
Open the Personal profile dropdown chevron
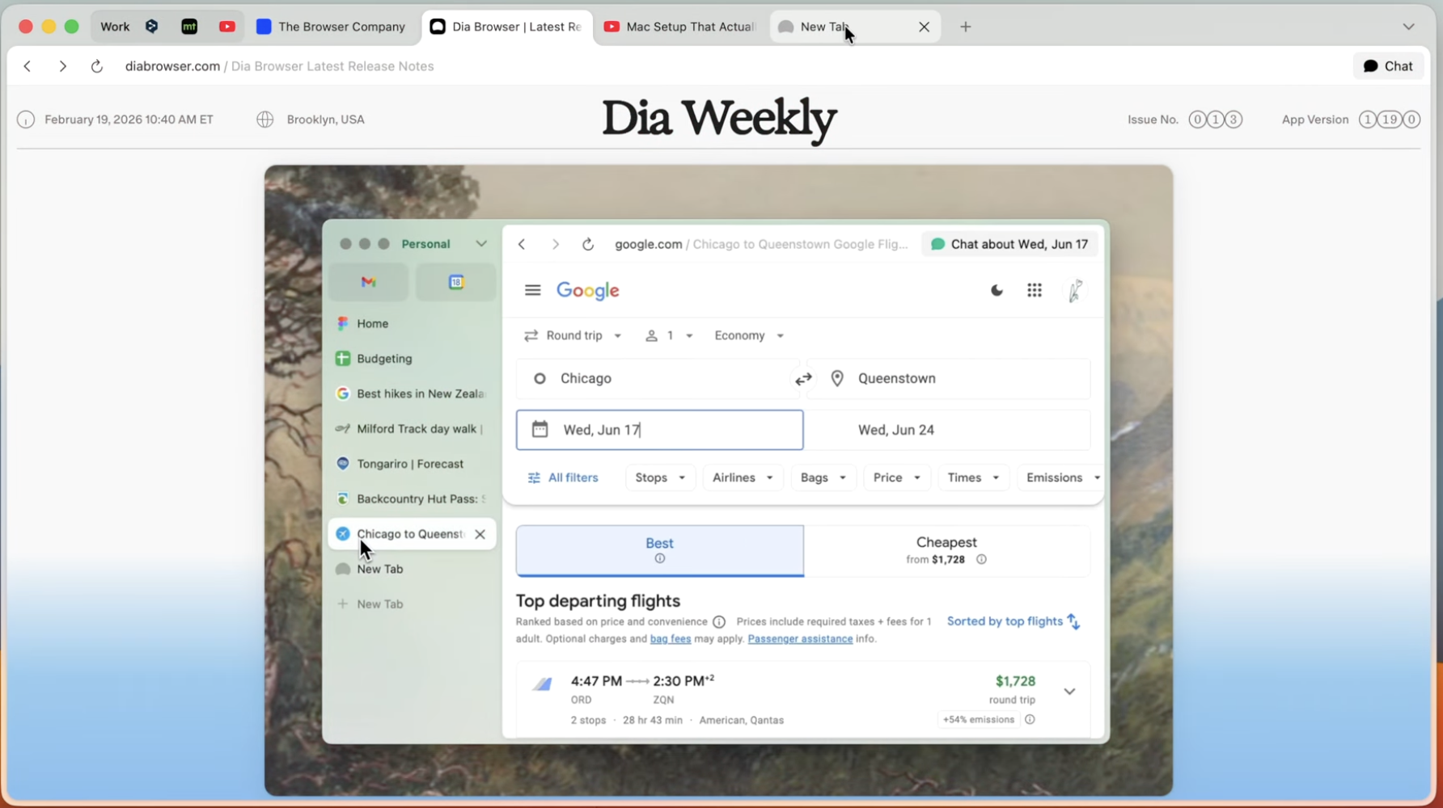(481, 244)
